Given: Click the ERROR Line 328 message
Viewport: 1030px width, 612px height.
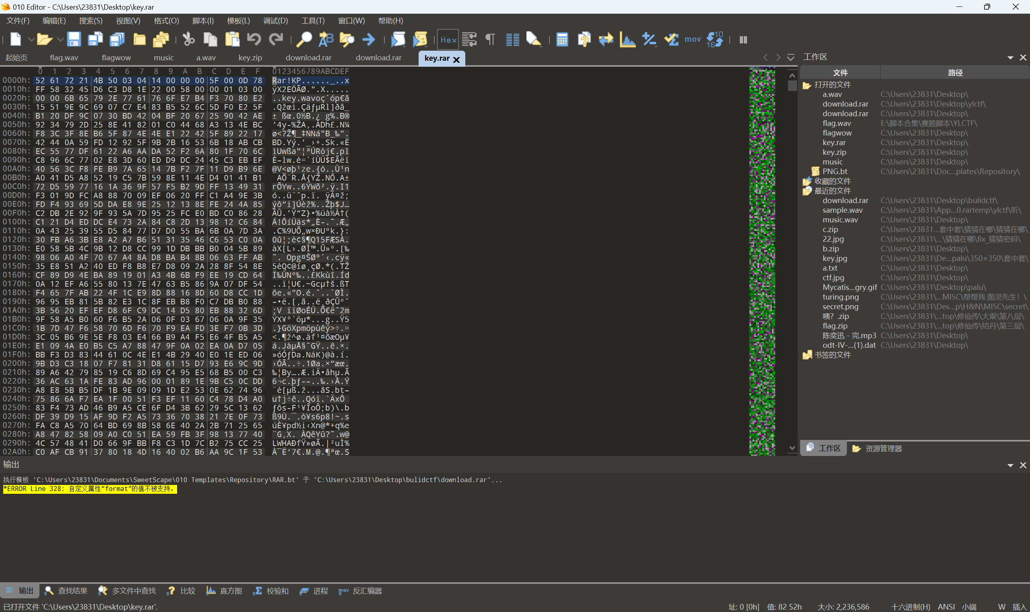Looking at the screenshot, I should [90, 489].
